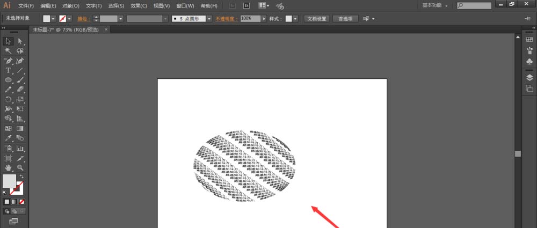Open the 编辑(E) menu
The width and height of the screenshot is (537, 228).
[48, 6]
